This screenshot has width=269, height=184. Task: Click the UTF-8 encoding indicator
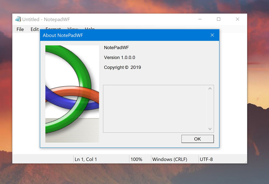tap(206, 159)
